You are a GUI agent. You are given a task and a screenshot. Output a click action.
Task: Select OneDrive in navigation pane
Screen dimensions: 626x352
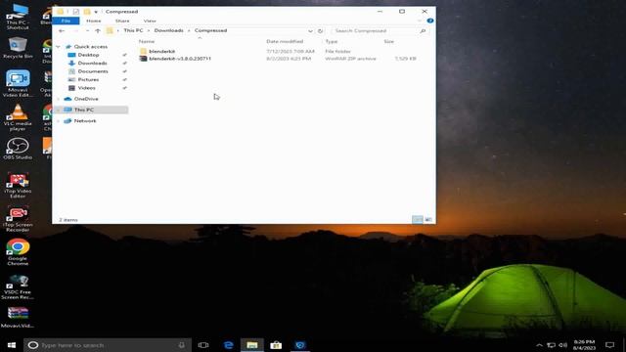pyautogui.click(x=86, y=99)
